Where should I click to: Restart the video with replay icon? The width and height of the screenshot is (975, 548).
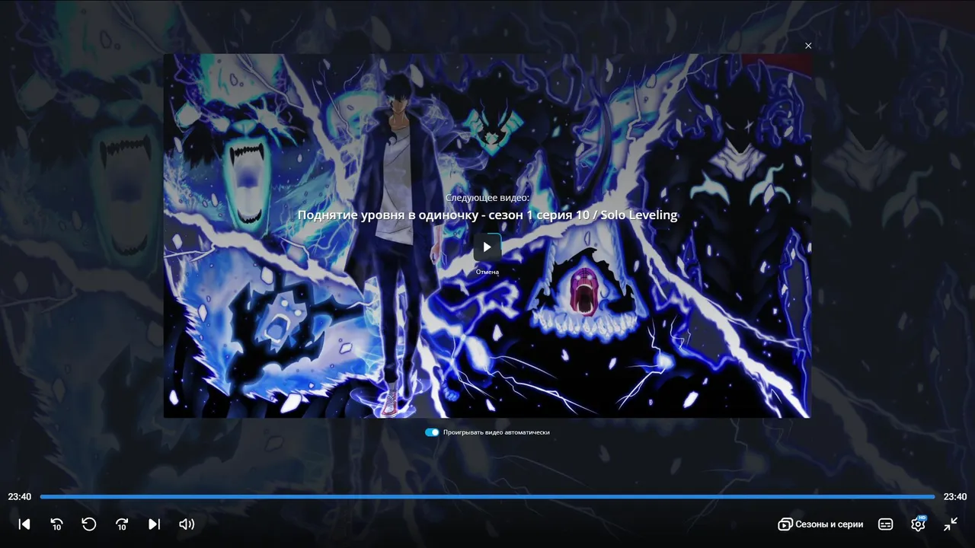tap(89, 524)
